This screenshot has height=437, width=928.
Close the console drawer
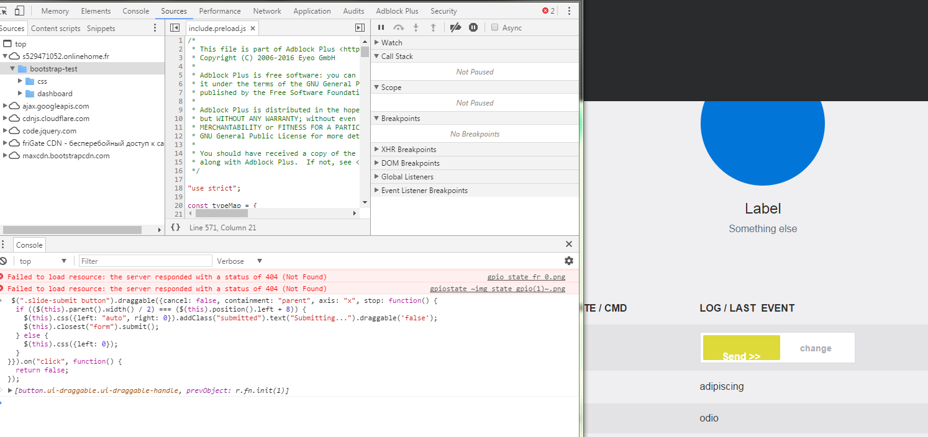coord(569,245)
